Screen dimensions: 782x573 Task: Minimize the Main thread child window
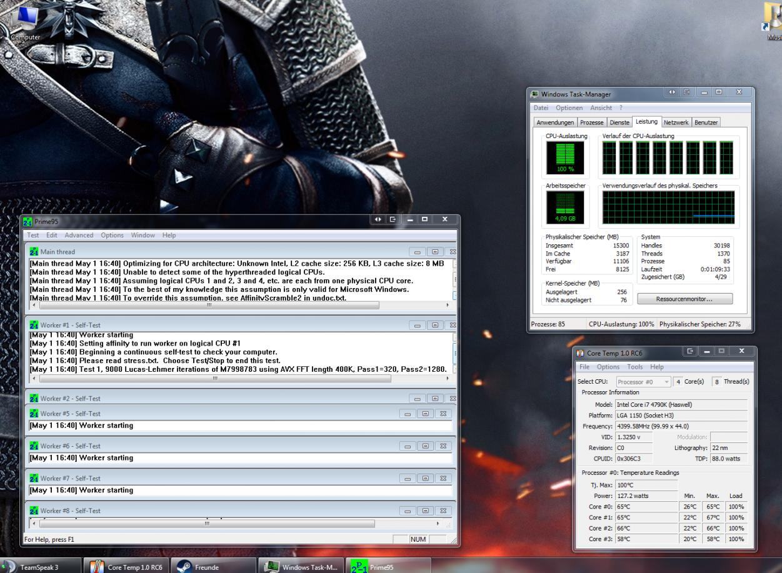point(417,252)
